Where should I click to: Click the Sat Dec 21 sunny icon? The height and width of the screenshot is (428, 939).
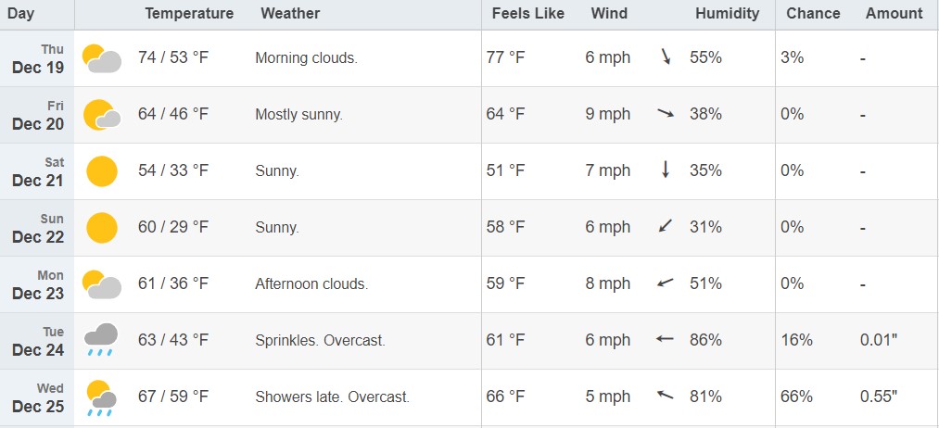tap(102, 171)
